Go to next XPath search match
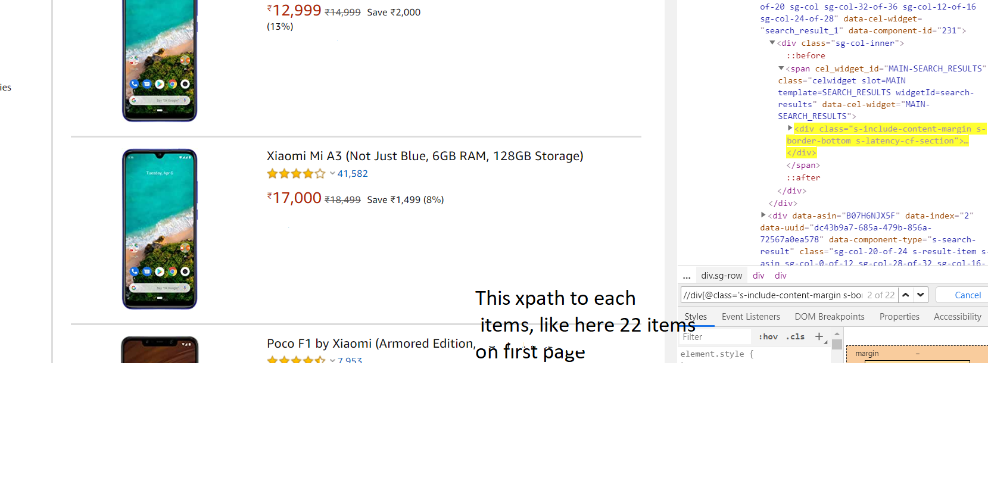 coord(921,295)
